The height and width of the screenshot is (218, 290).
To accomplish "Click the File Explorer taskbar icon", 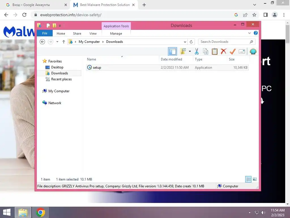I will coord(23,212).
